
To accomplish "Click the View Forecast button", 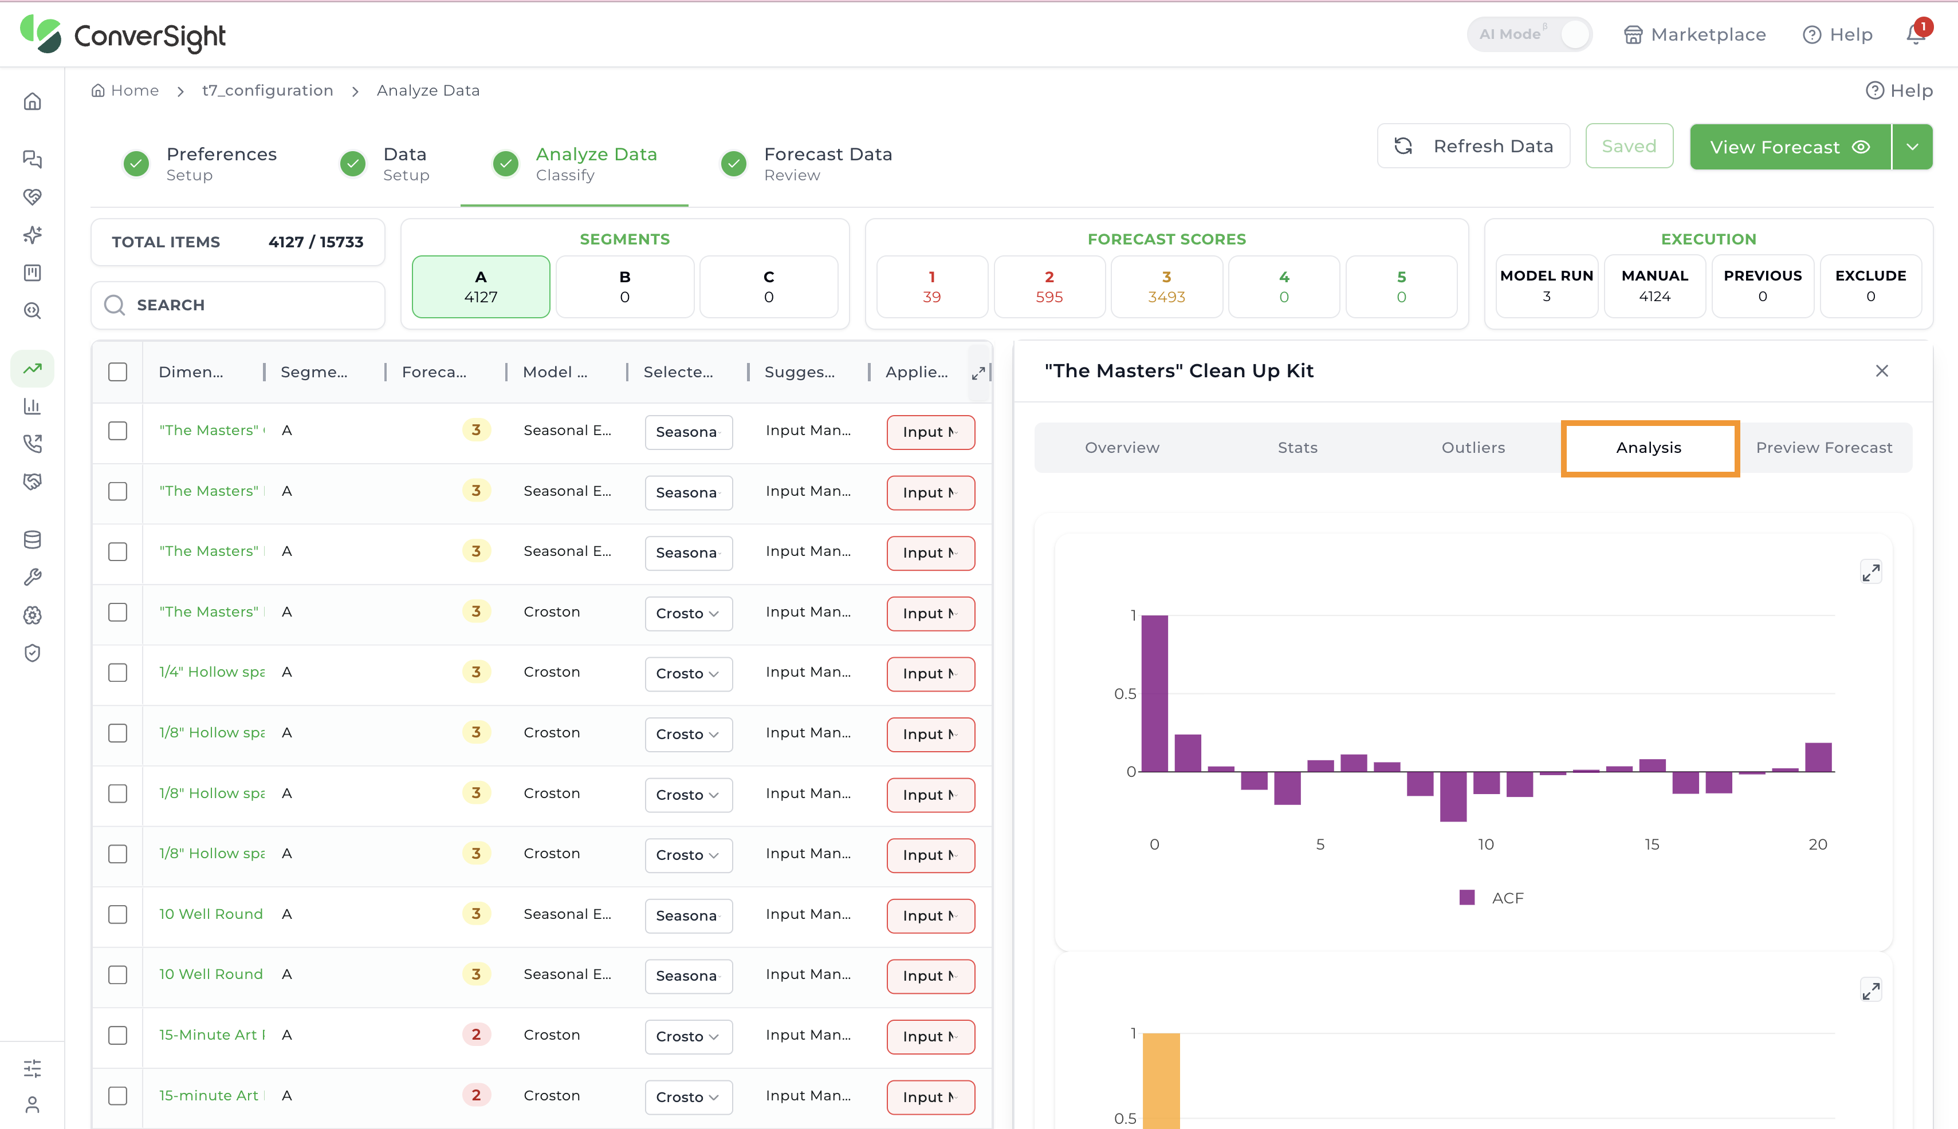I will [x=1790, y=147].
